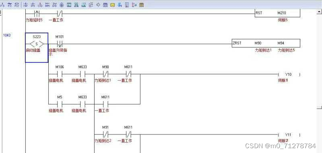The height and width of the screenshot is (153, 322).
Task: Select the NP contact toolbar icon
Action: (25, 5)
